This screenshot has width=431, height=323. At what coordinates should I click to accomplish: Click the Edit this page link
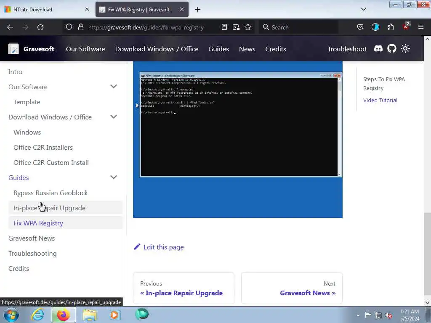pyautogui.click(x=159, y=247)
